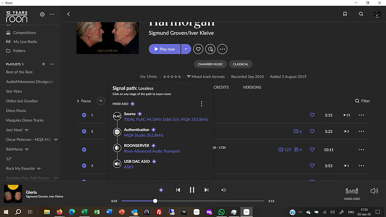Play track 1 with its play icon
Screen dimensions: 386x217
tap(84, 115)
